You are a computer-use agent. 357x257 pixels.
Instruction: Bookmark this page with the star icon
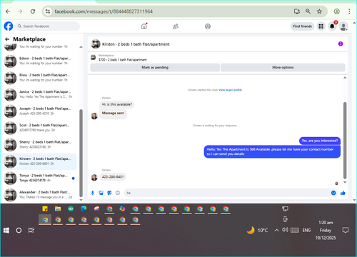point(319,11)
